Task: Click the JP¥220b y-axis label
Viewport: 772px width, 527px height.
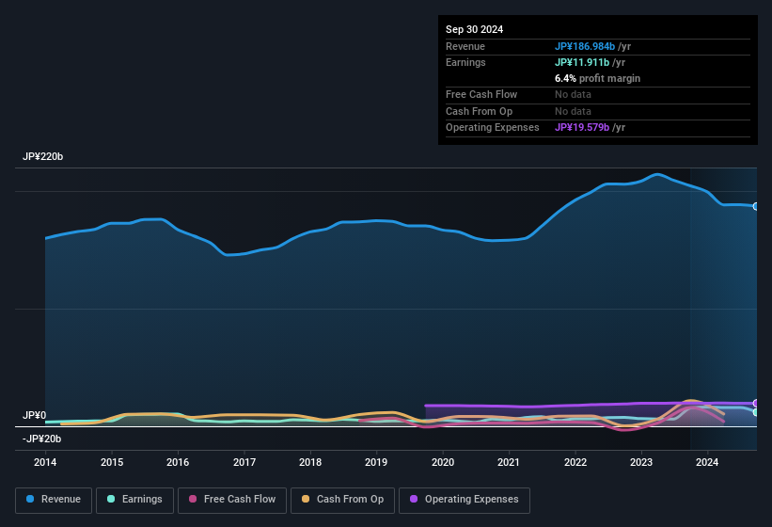Action: [43, 156]
